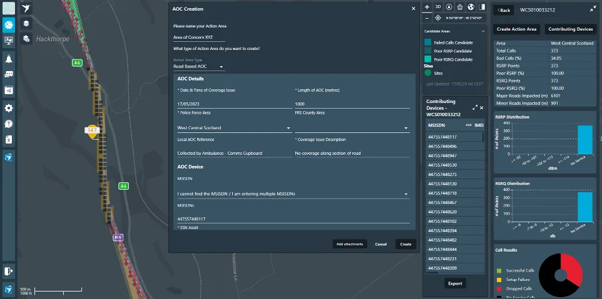Viewport: 602px width, 299px height.
Task: Click the 147 cluster marker on map
Action: [x=92, y=130]
